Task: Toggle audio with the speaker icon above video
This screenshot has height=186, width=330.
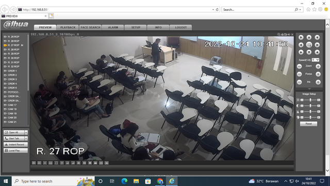Action: point(289,35)
